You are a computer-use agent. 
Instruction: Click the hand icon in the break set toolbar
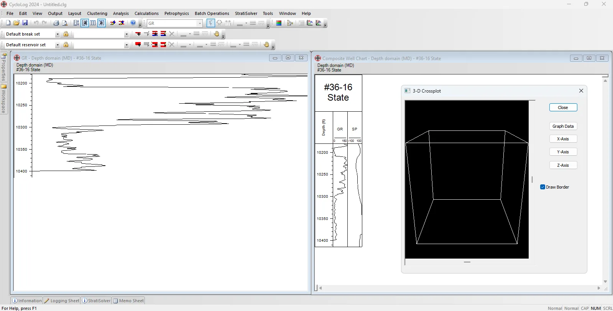point(217,34)
